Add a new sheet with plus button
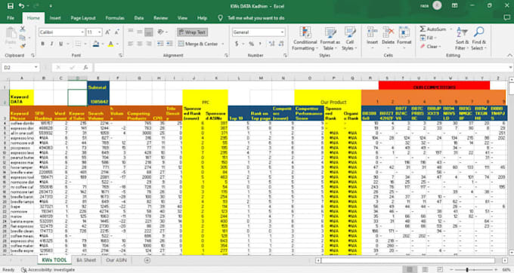This screenshot has width=514, height=273. (x=147, y=260)
